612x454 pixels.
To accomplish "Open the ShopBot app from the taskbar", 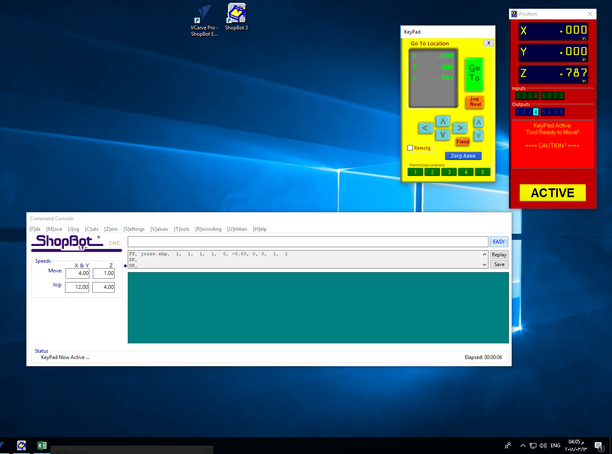I will [x=21, y=446].
